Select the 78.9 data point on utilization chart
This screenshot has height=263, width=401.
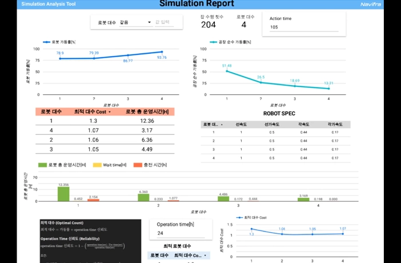60,58
